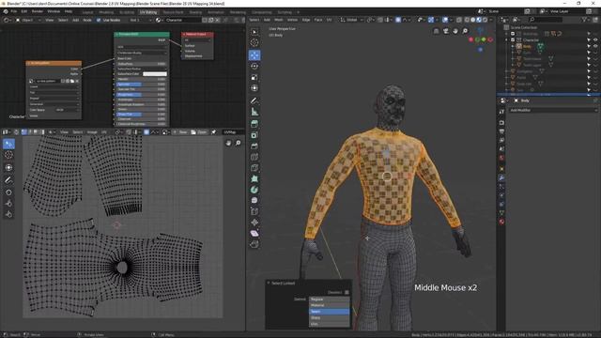Adjust the Roughness slider in Principled BSDF
This screenshot has height=338, width=601.
coord(141,94)
